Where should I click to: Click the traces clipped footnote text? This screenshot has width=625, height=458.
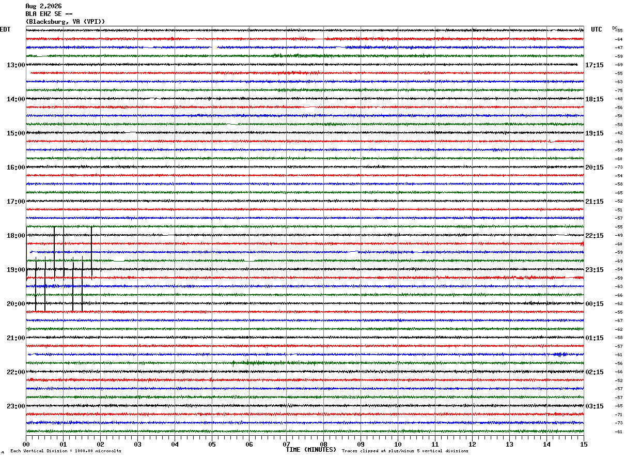(405, 451)
